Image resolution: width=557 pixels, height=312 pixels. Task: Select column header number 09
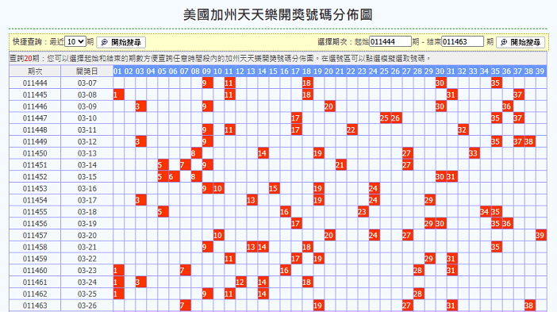(x=206, y=71)
